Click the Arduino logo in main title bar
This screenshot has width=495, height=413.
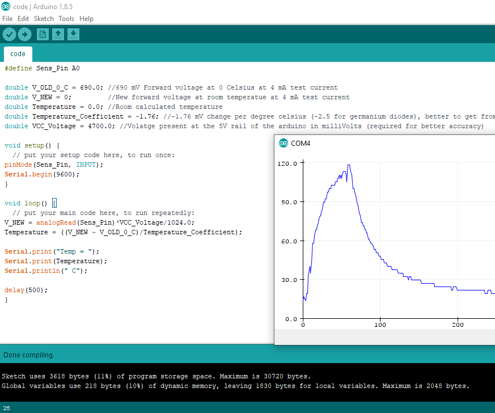(6, 6)
